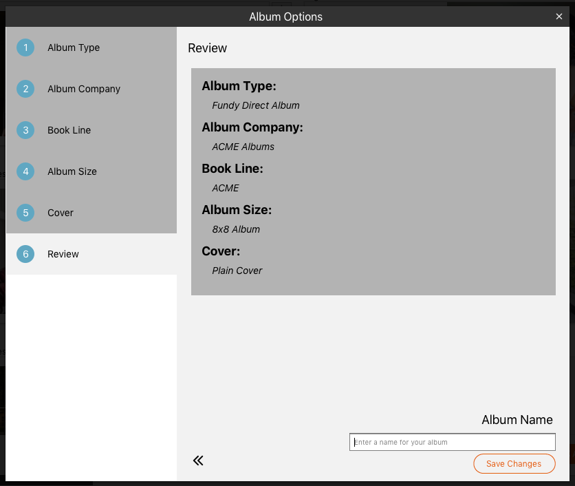Screen dimensions: 575x486
Task: Click the 'Book Line:' heading in summary
Action: pyautogui.click(x=232, y=169)
